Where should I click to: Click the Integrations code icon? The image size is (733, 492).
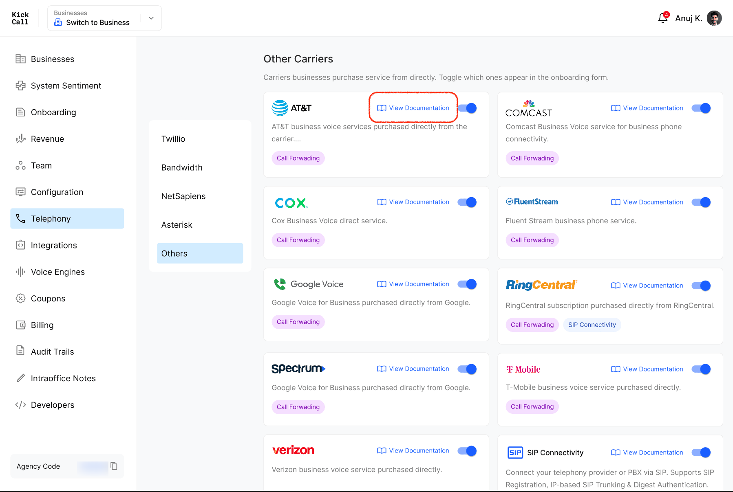pyautogui.click(x=20, y=245)
